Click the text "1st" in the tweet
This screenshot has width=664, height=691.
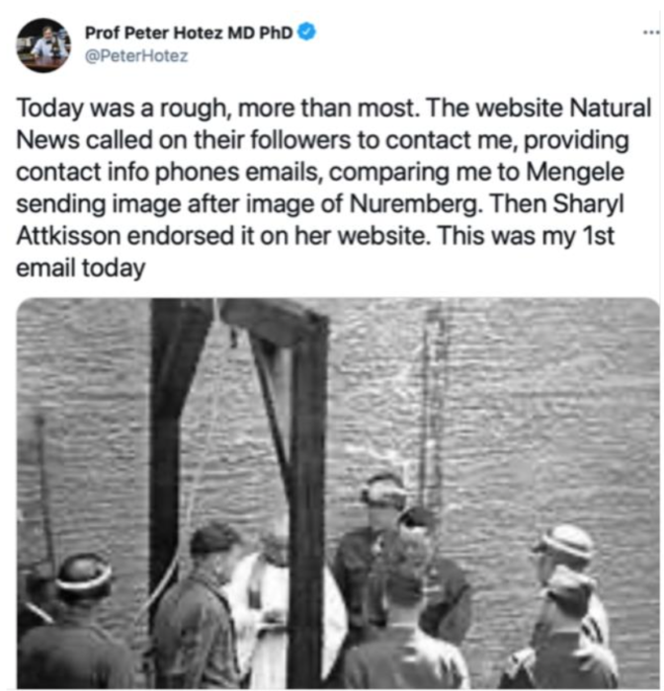click(x=598, y=236)
